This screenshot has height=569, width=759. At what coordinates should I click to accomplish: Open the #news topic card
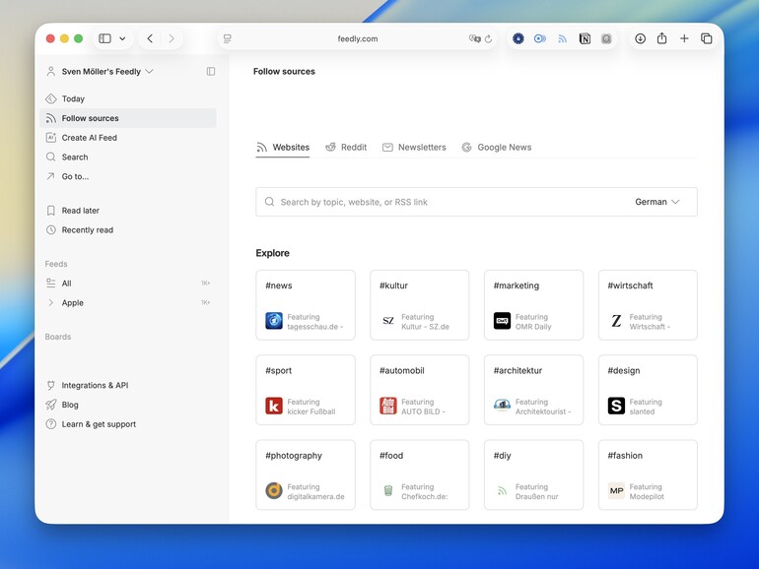click(x=306, y=305)
